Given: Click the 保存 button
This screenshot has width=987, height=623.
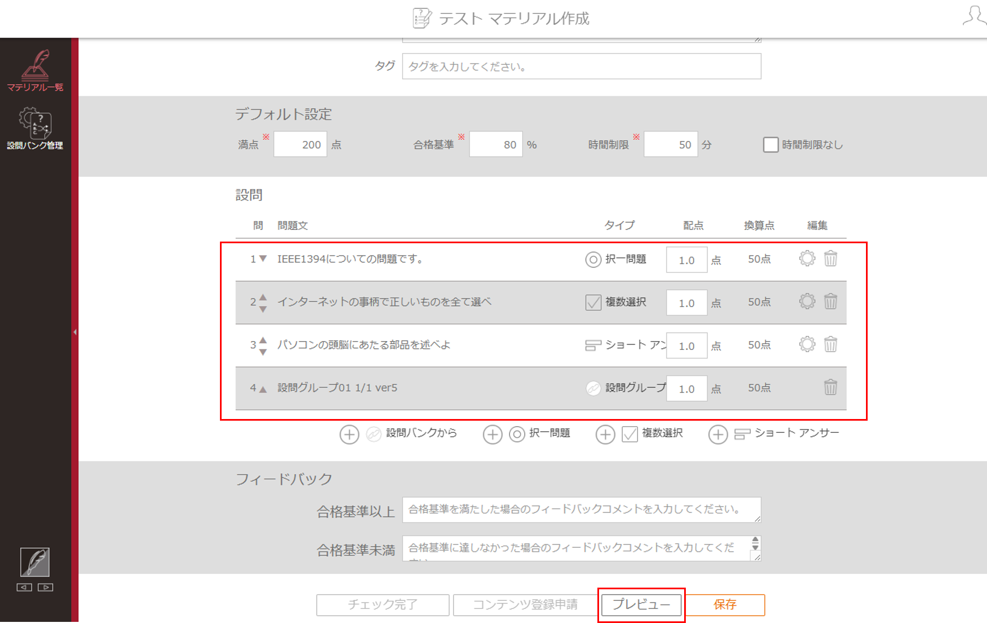Looking at the screenshot, I should click(x=725, y=605).
